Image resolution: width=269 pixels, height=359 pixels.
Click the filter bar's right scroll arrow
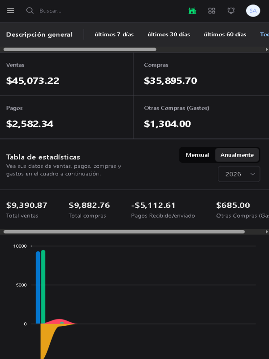point(267,49)
